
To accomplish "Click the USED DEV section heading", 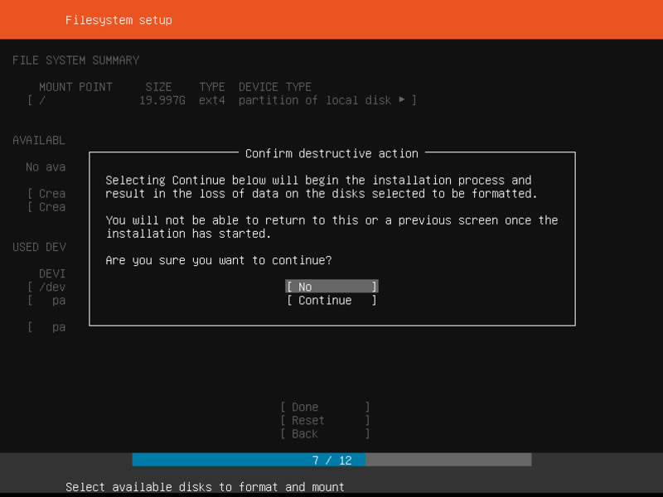I will 39,247.
